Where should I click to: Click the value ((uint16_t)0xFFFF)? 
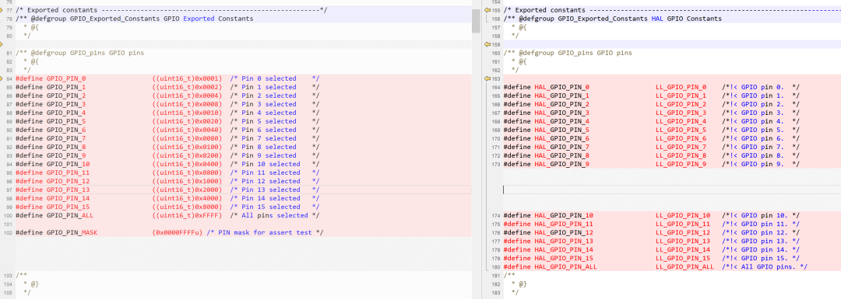[x=187, y=216]
